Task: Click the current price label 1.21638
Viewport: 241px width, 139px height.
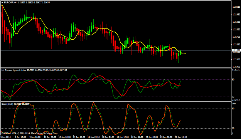Action: (236, 50)
